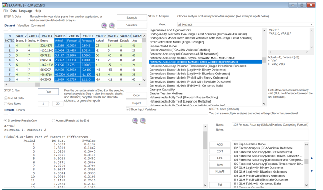323x190 pixels.
Task: Zoom out on the dataset grid
Action: point(112,26)
